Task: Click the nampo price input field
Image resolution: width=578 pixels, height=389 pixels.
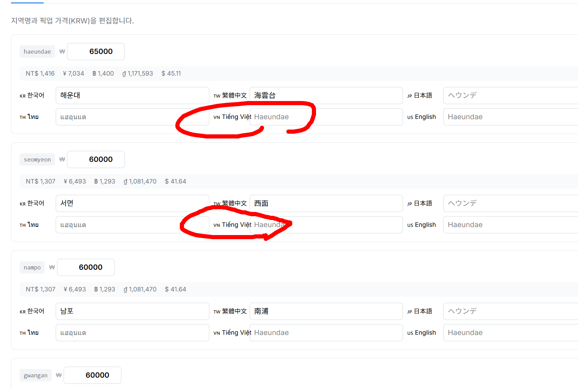Action: click(x=86, y=267)
